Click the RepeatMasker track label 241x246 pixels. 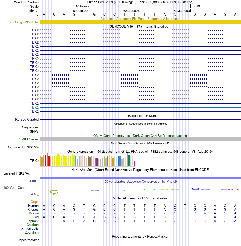[28, 240]
